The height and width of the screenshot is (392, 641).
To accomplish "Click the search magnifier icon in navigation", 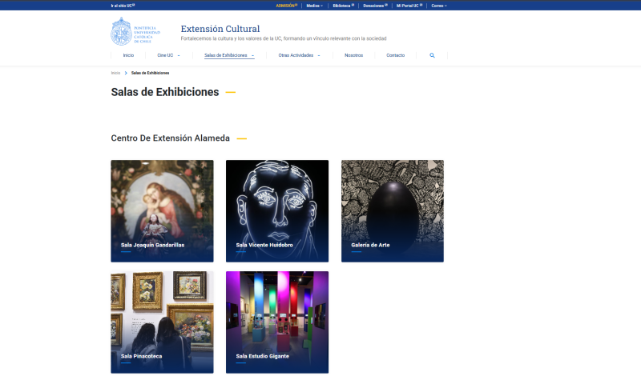I will pos(432,55).
